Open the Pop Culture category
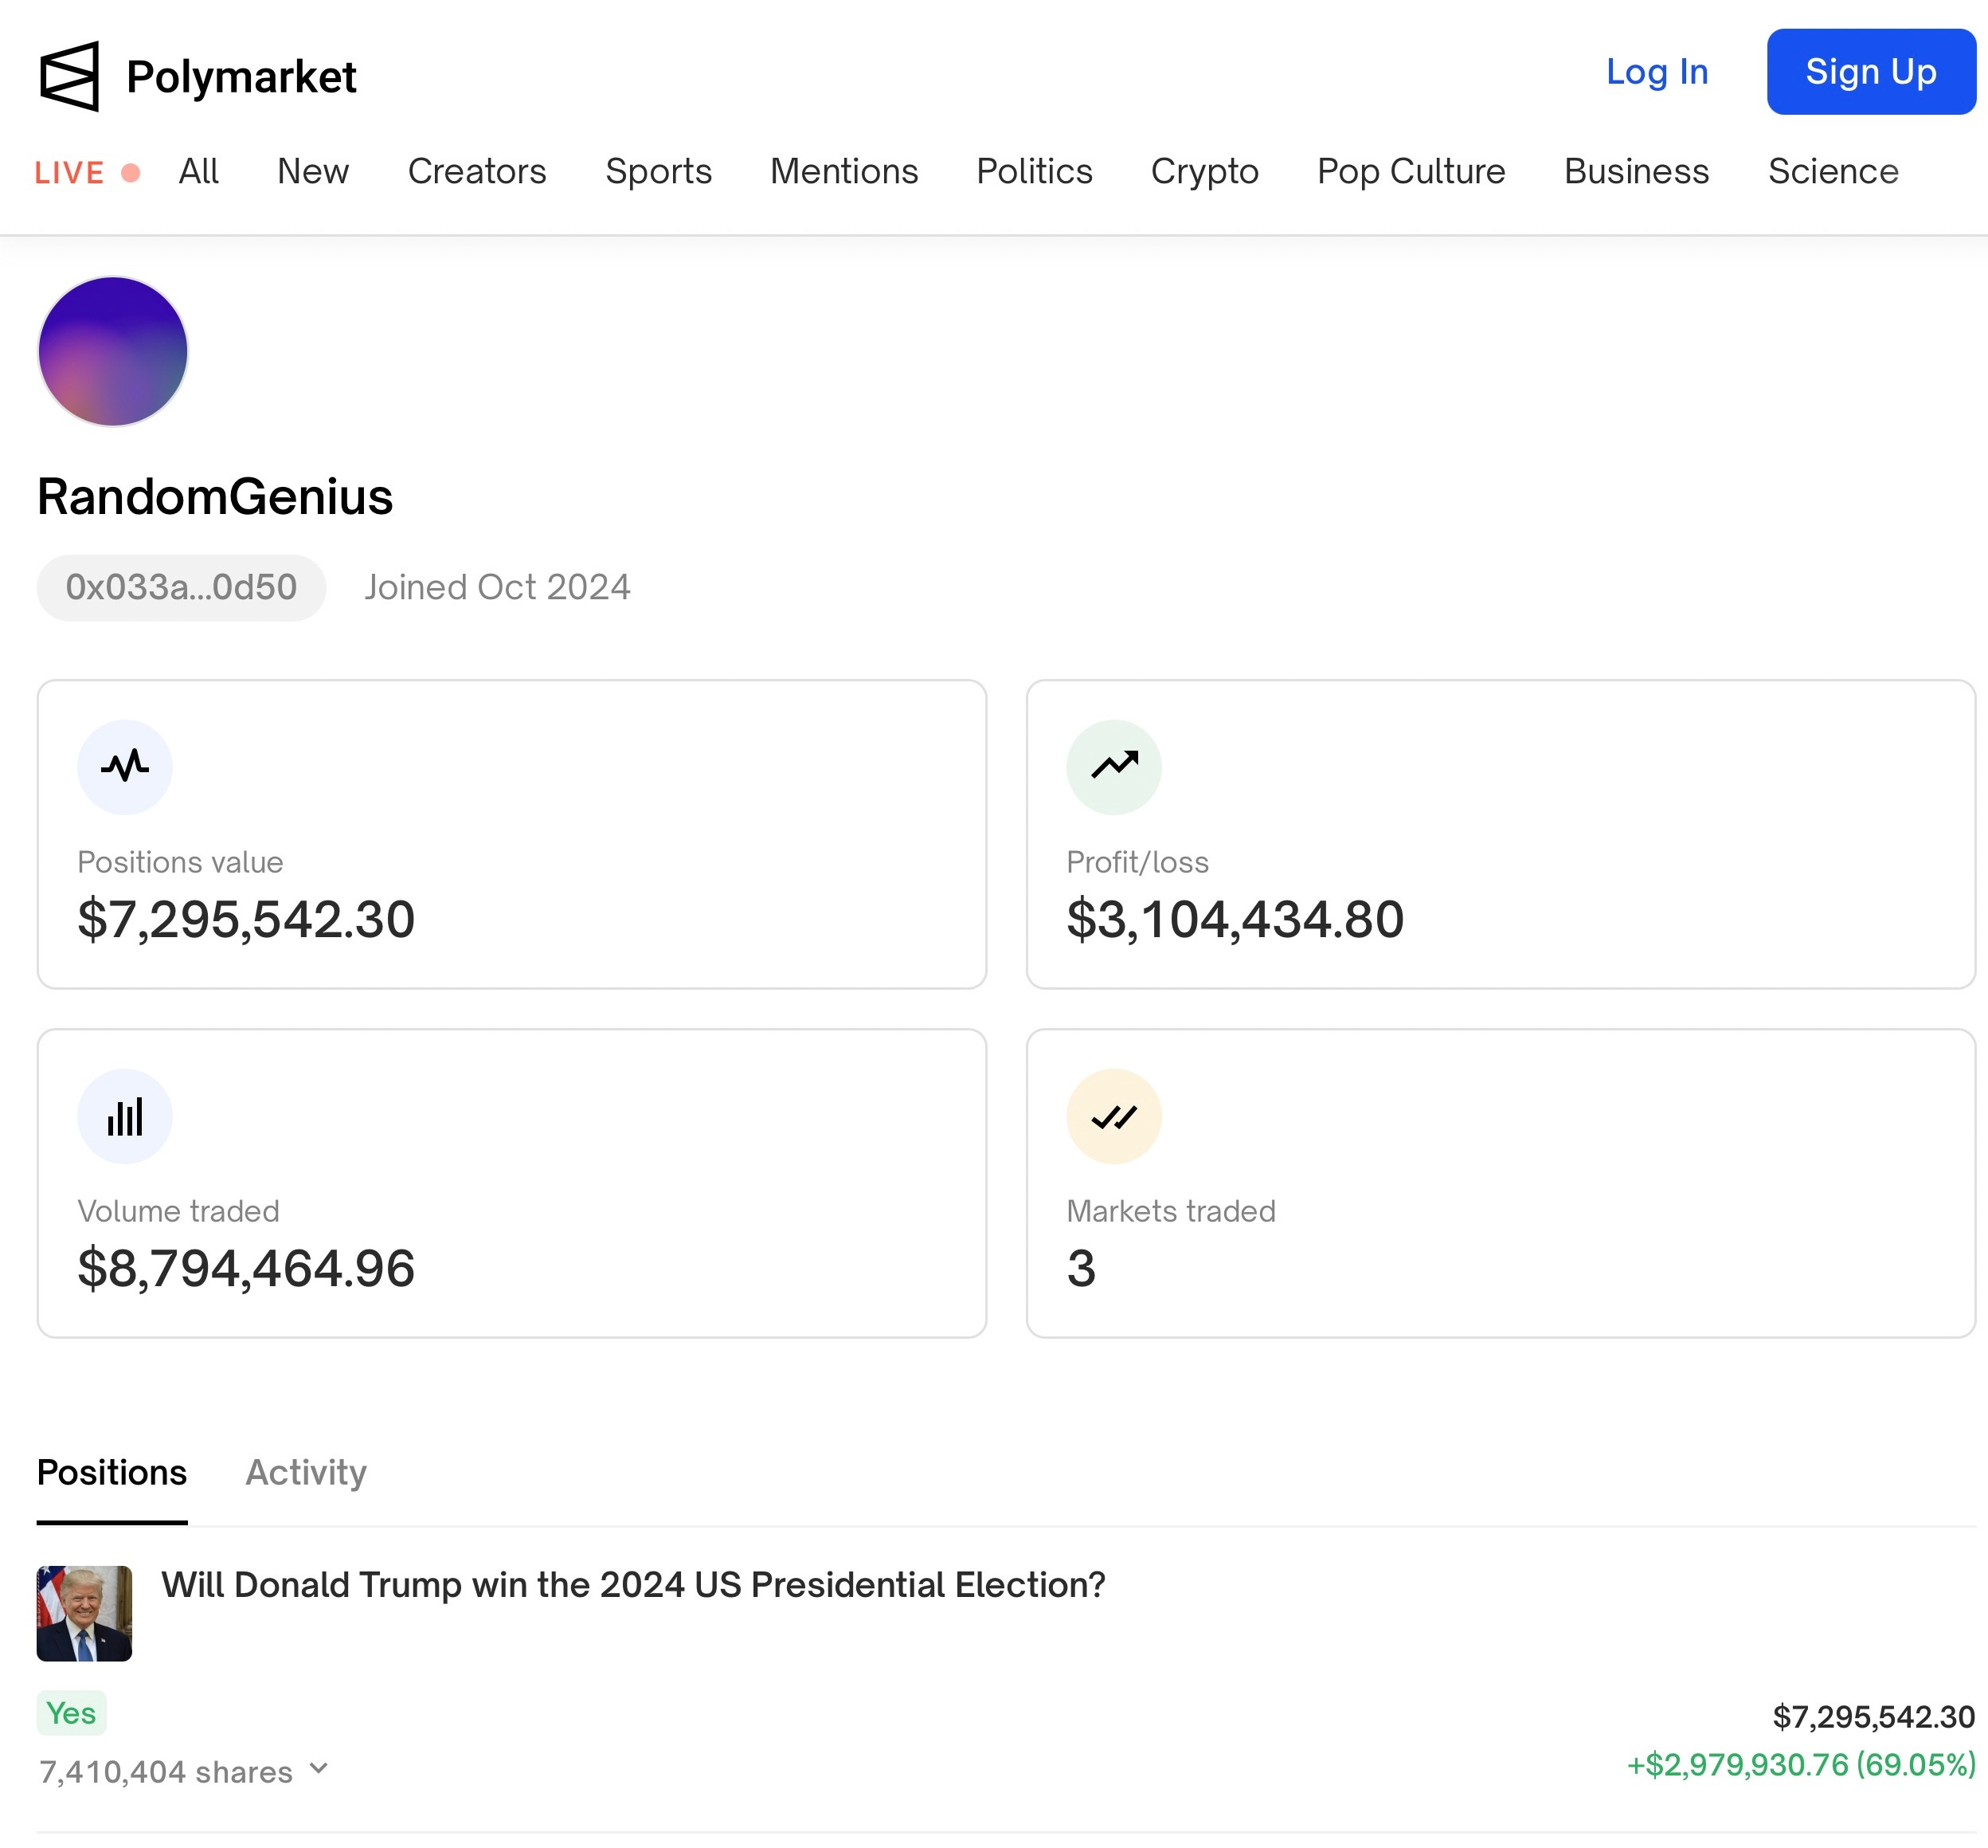 point(1411,171)
